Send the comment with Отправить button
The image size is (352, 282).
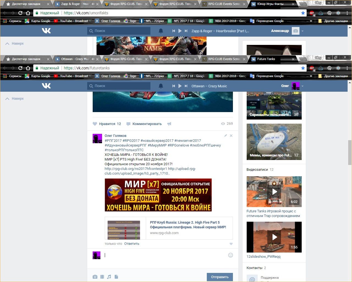220,277
